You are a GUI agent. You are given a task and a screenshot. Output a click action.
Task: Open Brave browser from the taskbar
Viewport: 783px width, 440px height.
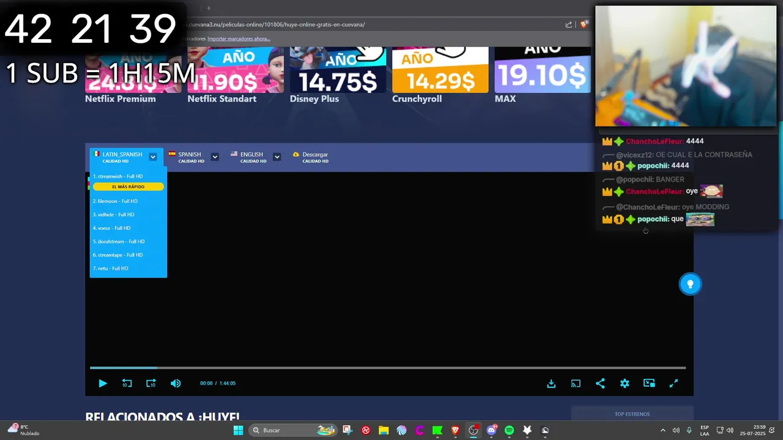[x=455, y=430]
